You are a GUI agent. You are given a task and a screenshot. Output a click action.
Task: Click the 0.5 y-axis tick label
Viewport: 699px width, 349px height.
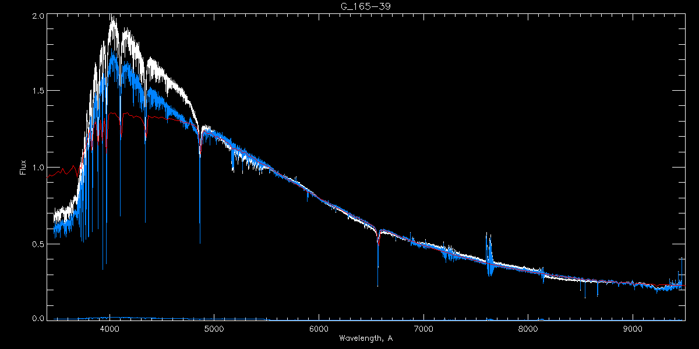pos(37,244)
